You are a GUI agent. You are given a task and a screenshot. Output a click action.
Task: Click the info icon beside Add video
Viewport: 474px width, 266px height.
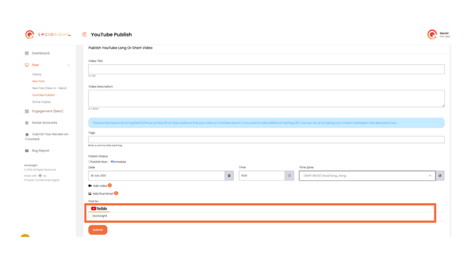[x=110, y=185]
